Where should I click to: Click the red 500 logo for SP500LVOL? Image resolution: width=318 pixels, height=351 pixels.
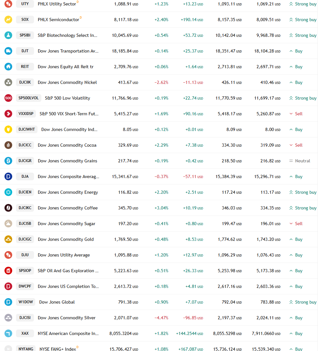[x=8, y=98]
